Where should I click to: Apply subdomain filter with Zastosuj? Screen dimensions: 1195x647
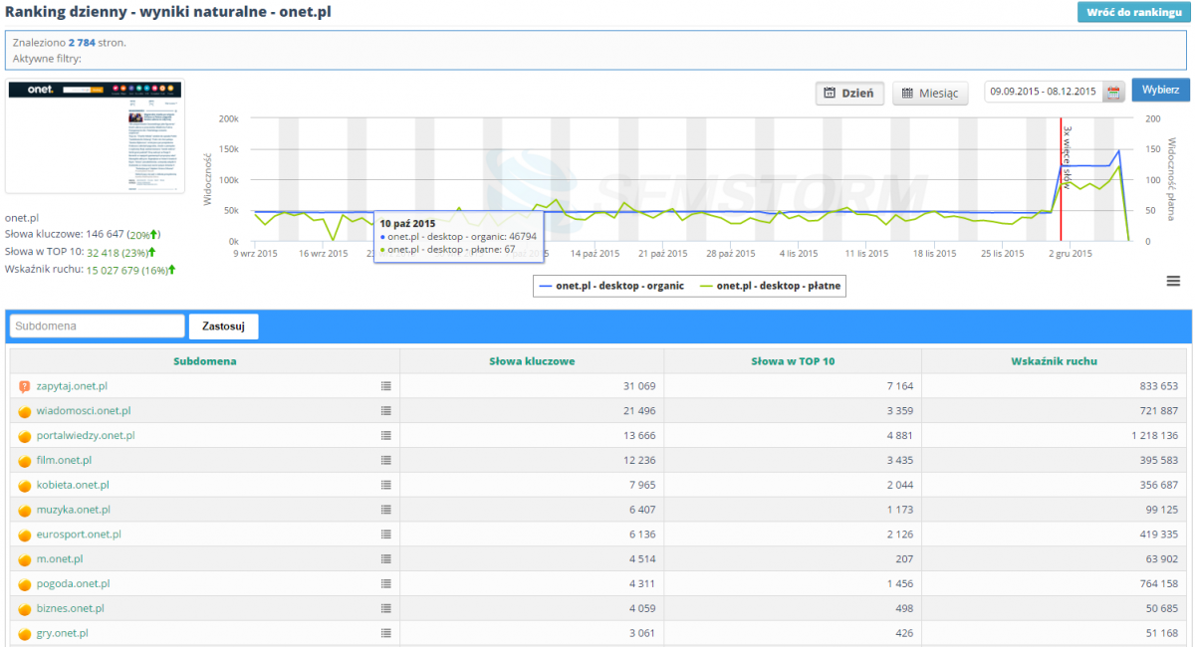[224, 325]
